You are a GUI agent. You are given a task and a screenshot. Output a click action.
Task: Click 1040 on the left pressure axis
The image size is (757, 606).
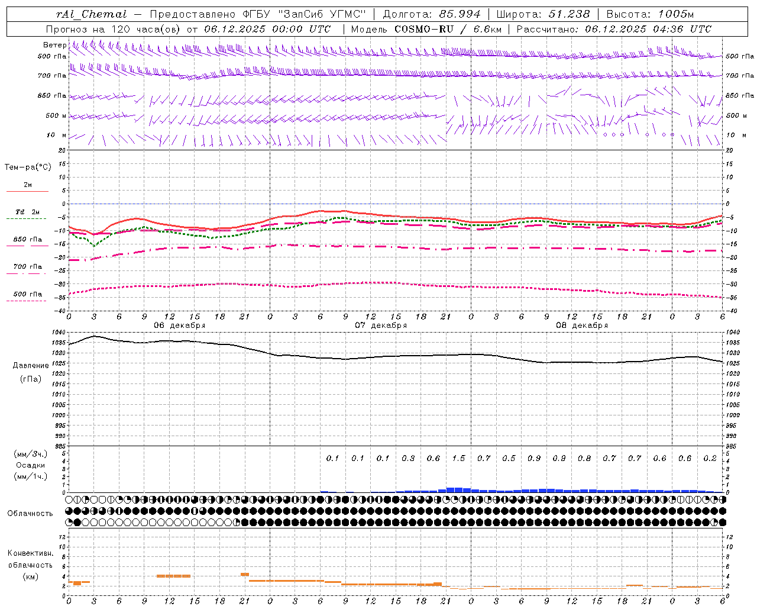[x=59, y=332]
